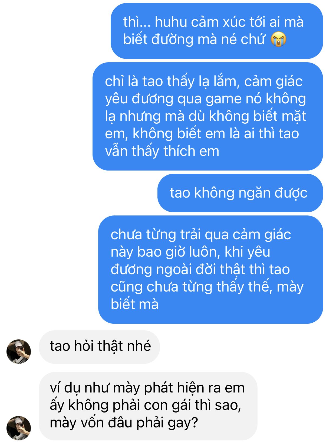Click the line 'yêu đương qua game nó không'

tap(205, 99)
